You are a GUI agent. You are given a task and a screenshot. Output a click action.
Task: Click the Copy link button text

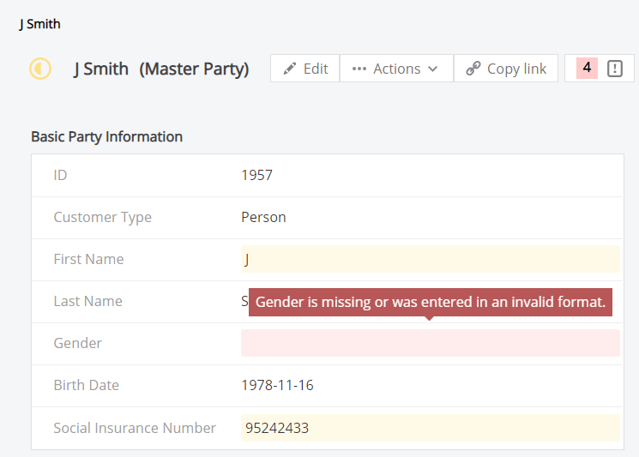pyautogui.click(x=516, y=69)
